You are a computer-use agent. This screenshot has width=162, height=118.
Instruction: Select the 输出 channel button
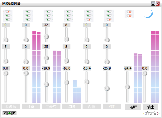pyautogui.click(x=150, y=107)
